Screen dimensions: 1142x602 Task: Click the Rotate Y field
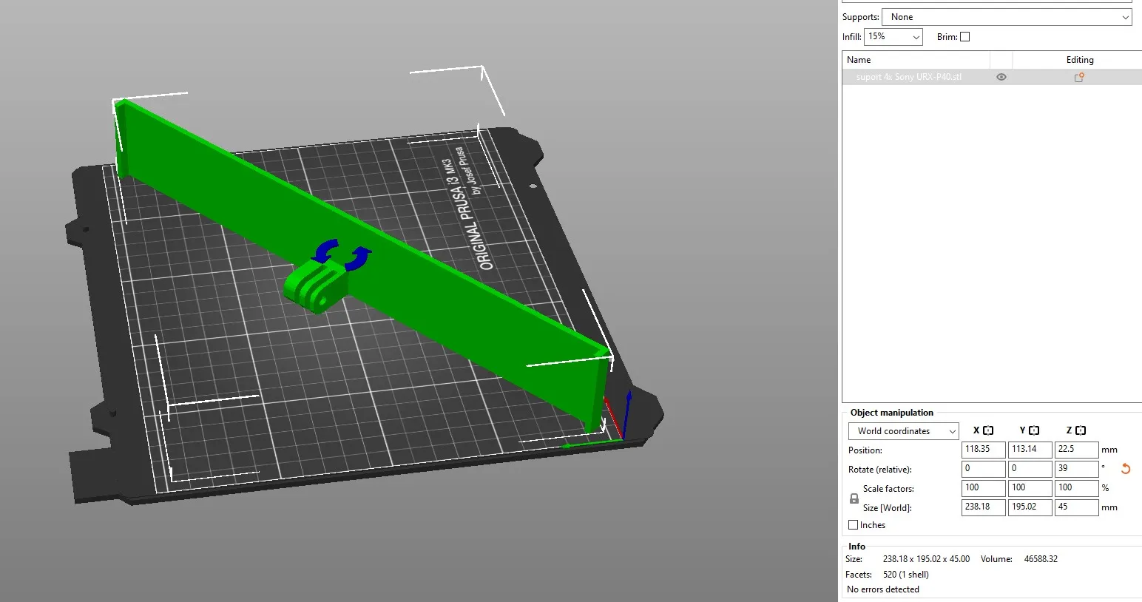1030,469
